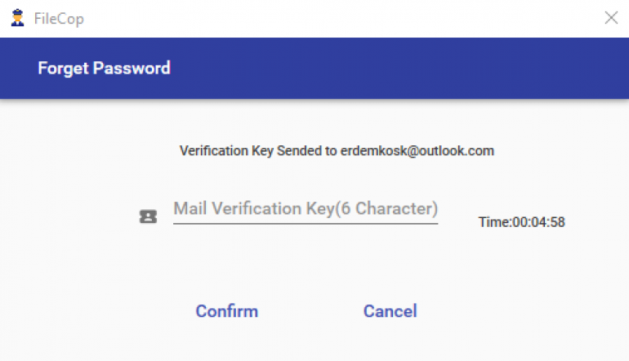The image size is (629, 361).
Task: Close the FileCop window with the X
Action: 611,18
